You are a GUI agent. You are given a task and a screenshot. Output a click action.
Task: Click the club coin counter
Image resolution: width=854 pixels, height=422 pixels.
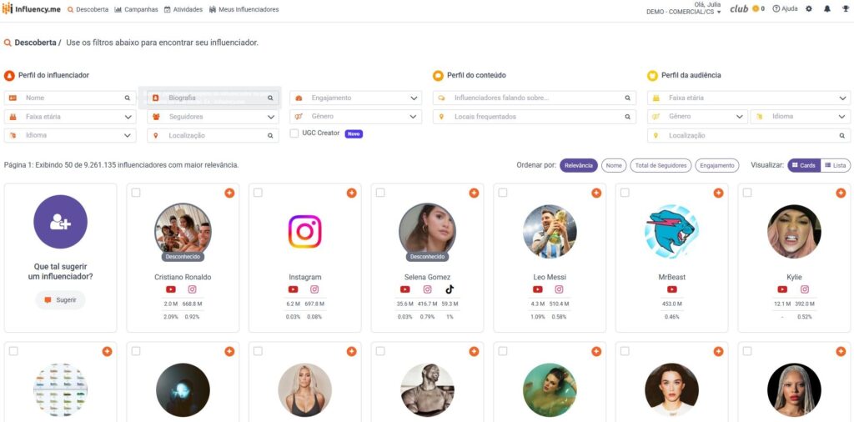pos(758,9)
